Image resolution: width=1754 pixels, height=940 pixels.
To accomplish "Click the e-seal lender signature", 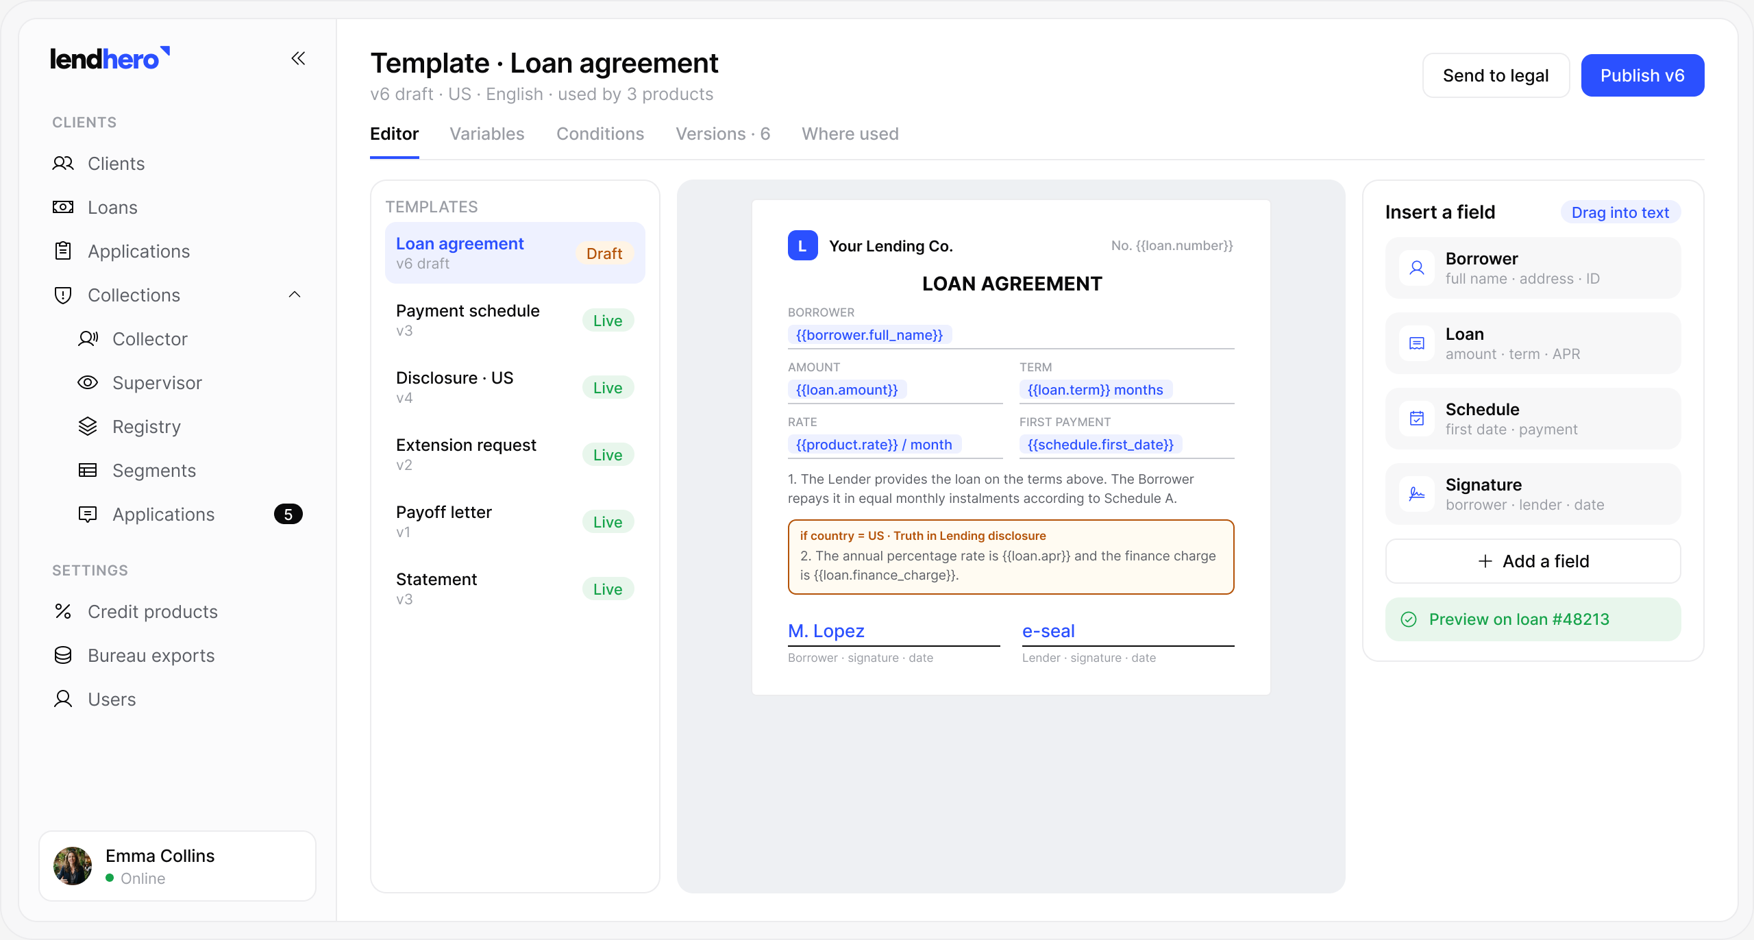I will pyautogui.click(x=1048, y=631).
